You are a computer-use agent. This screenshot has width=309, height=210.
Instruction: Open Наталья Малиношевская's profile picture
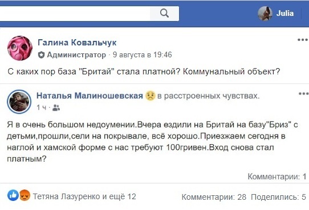[19, 102]
